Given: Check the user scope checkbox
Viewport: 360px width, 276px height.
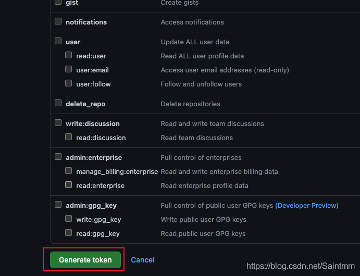Looking at the screenshot, I should tap(58, 41).
